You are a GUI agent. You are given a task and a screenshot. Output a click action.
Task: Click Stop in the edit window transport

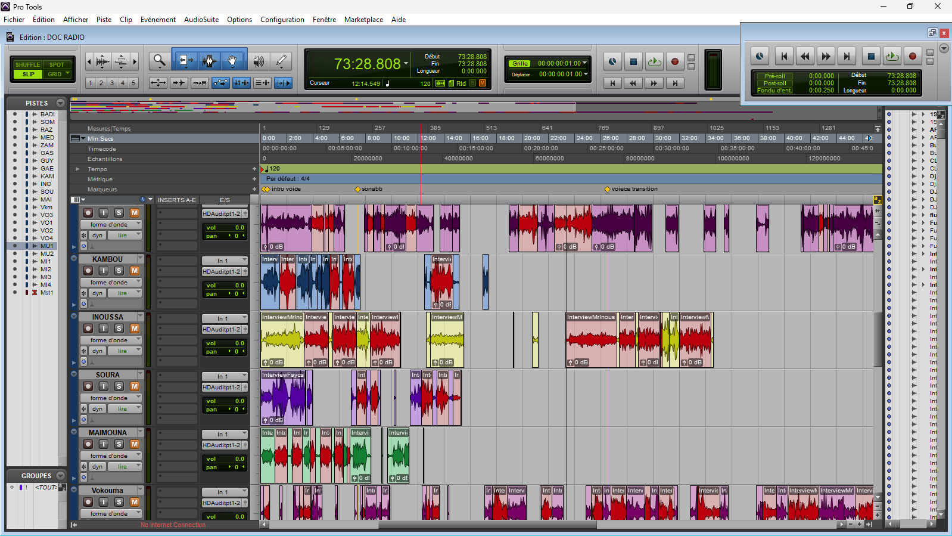pyautogui.click(x=633, y=61)
